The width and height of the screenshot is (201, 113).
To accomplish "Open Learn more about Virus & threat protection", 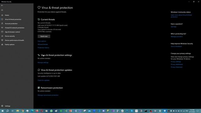I will point(181,16).
